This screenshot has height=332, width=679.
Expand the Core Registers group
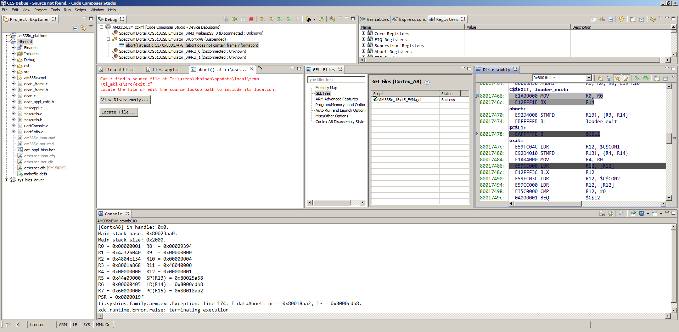[x=363, y=33]
